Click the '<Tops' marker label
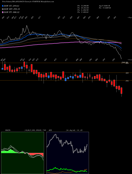The width and height of the screenshot is (132, 174). (130, 18)
